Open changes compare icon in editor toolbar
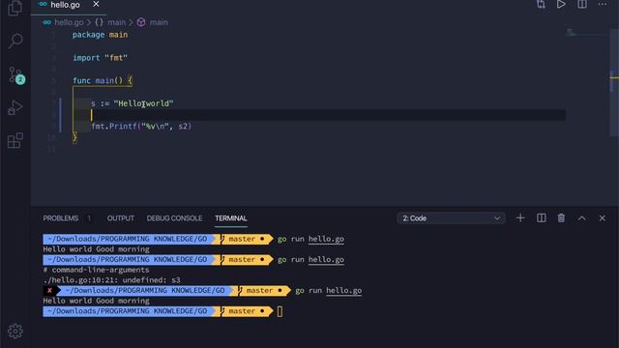619x348 pixels. pos(541,4)
